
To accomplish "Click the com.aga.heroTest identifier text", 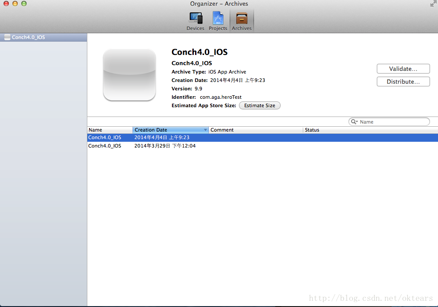I will tap(221, 97).
